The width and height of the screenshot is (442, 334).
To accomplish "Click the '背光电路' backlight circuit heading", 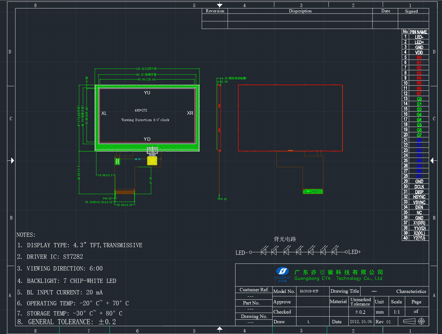I will tap(285, 239).
